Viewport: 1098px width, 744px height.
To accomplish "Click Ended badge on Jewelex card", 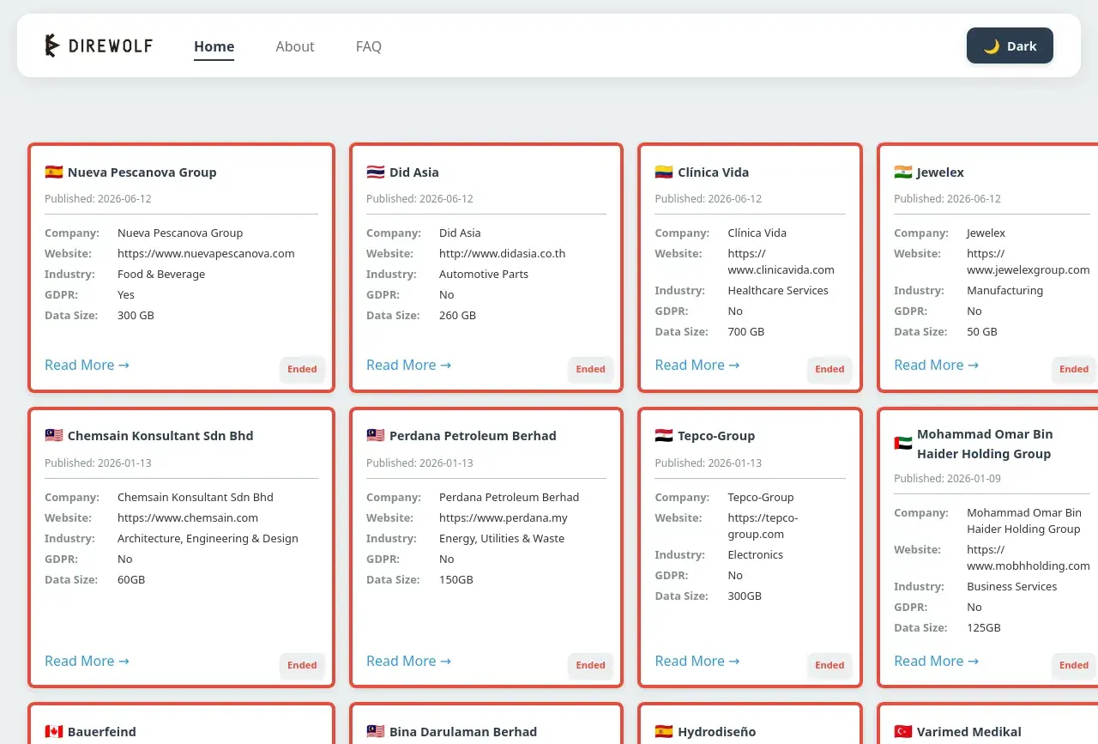I will 1074,369.
